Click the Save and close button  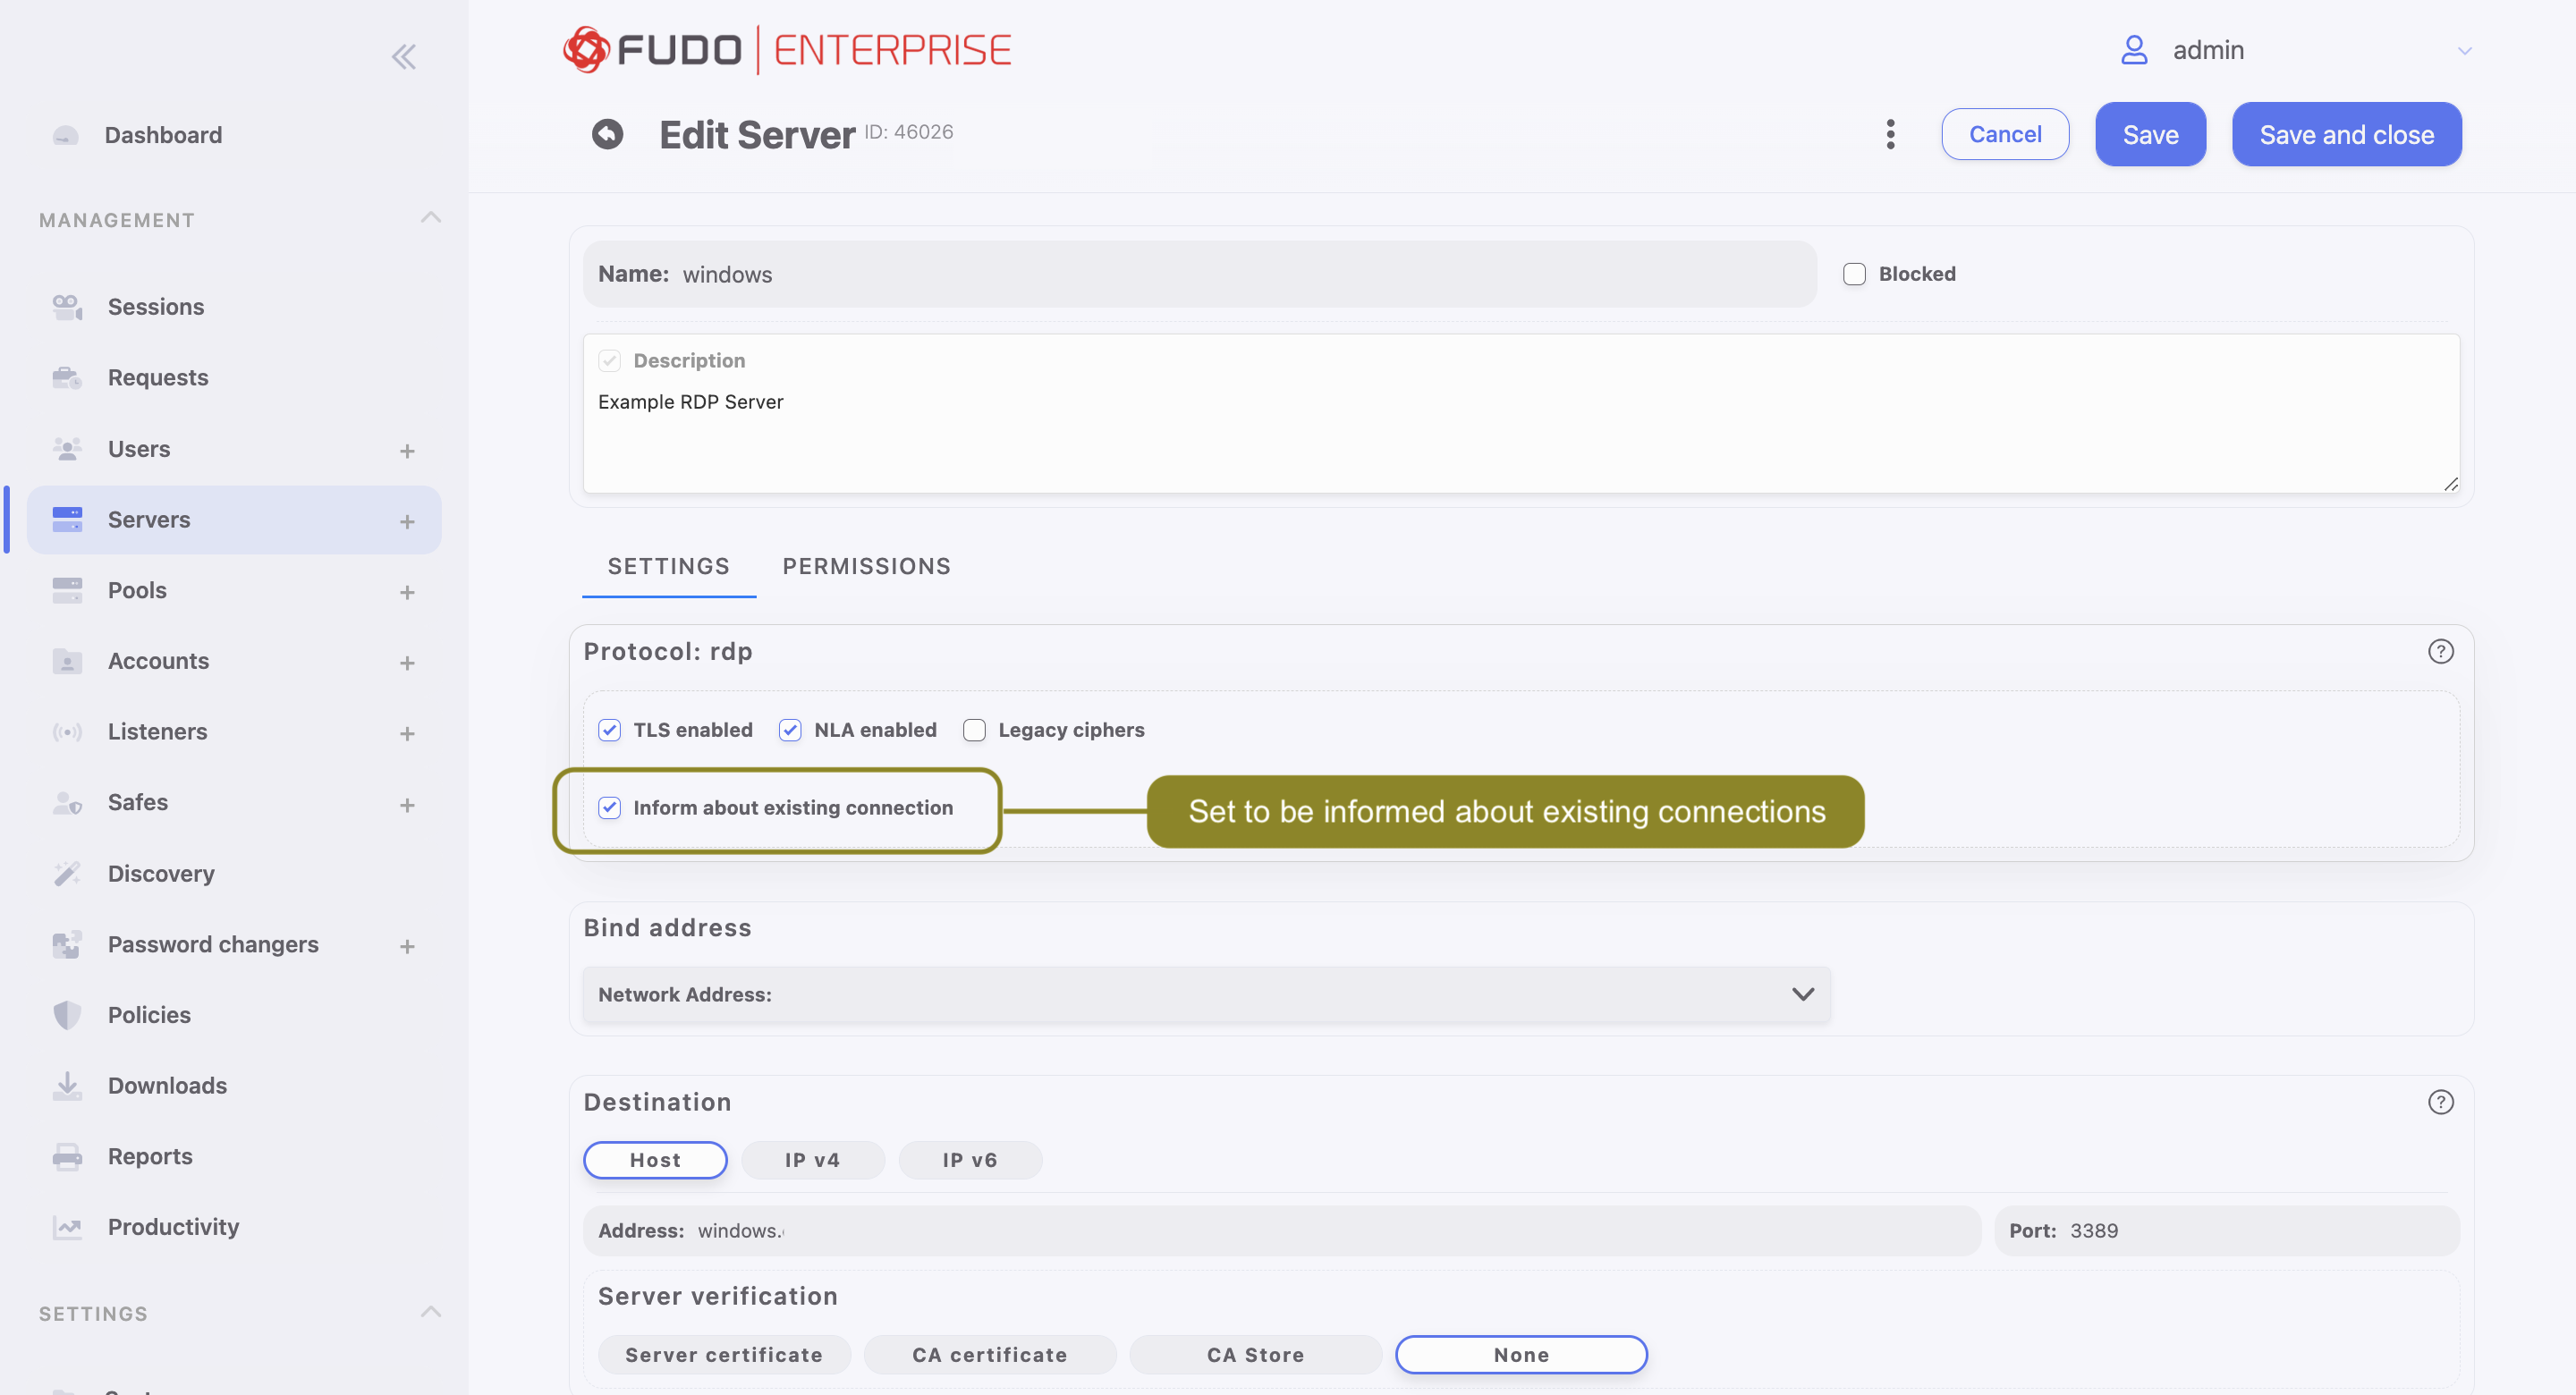pos(2346,134)
